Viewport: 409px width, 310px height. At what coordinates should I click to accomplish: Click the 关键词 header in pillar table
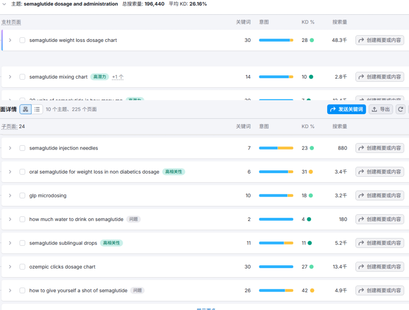tap(243, 22)
